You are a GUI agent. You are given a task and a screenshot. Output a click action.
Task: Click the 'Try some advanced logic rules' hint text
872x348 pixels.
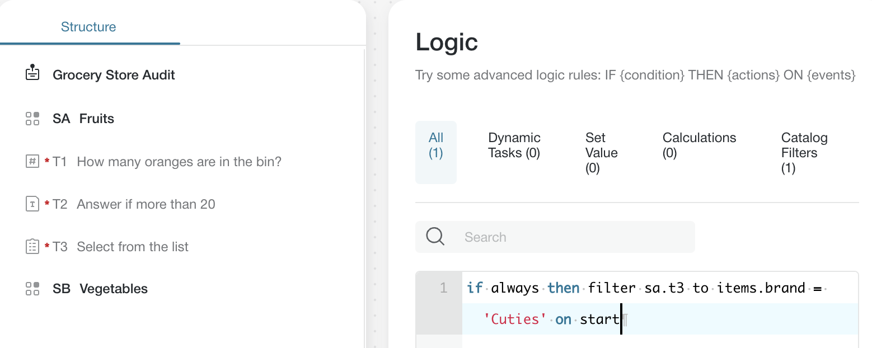coord(635,75)
